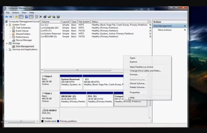Click the Event Viewer icon in tree
Screen dimensions: 207x133
point(14,31)
